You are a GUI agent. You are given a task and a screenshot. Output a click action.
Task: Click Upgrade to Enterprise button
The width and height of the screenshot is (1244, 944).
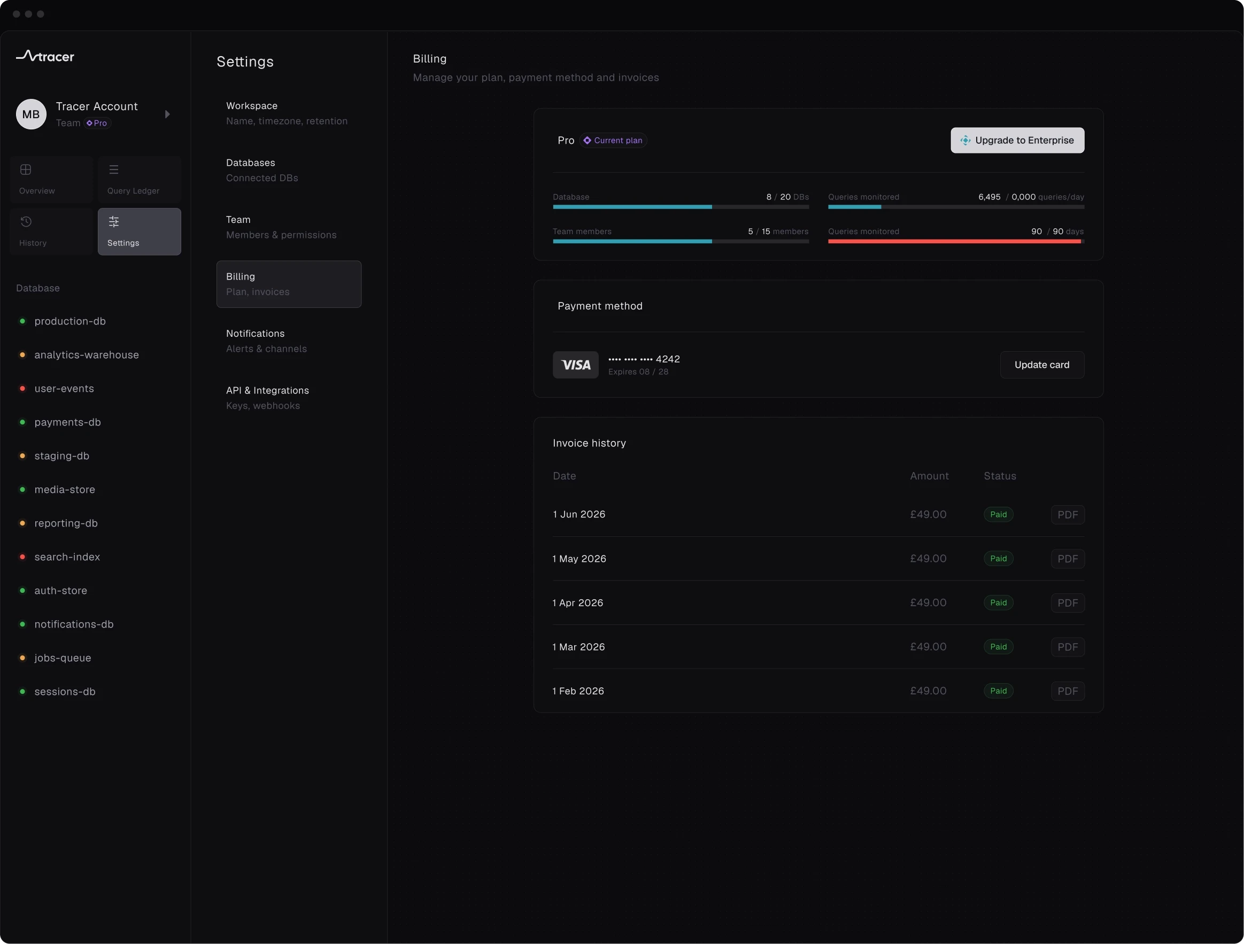coord(1017,141)
